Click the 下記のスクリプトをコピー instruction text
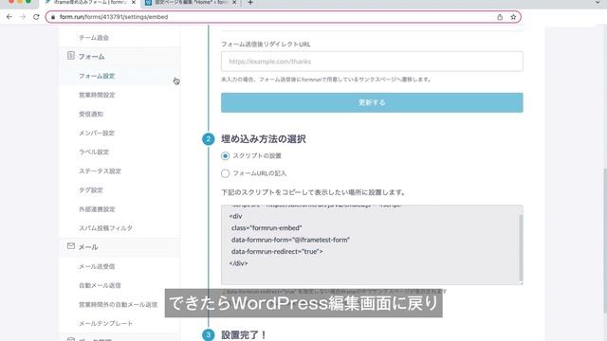This screenshot has height=341, width=607. (314, 192)
